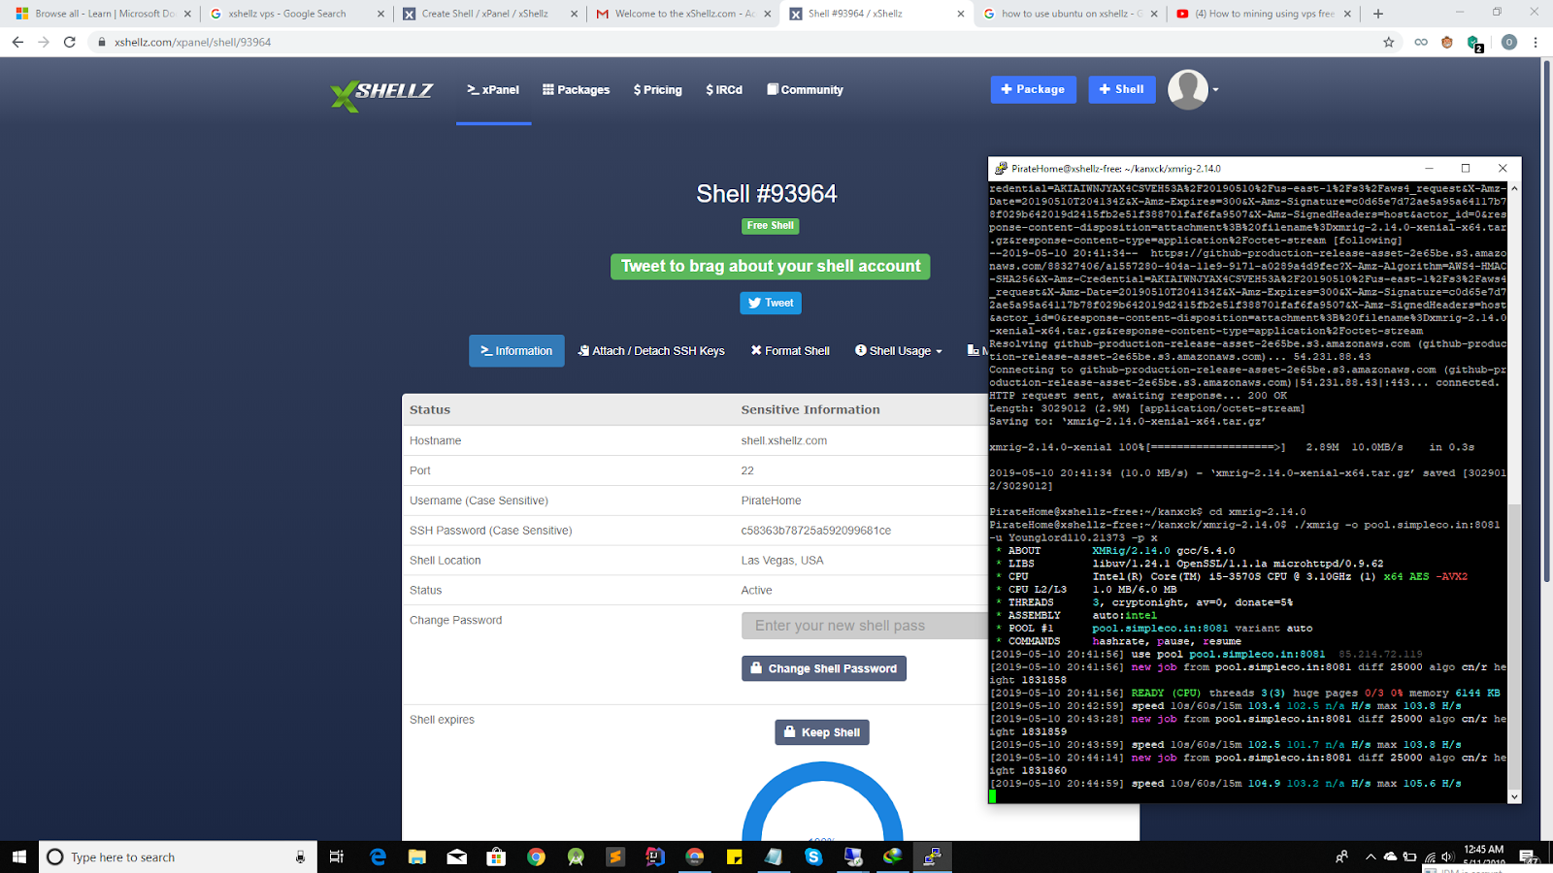The width and height of the screenshot is (1553, 873).
Task: Launch Microsoft Edge from taskbar
Action: (x=378, y=857)
